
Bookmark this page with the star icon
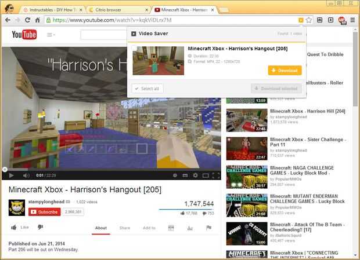309,20
